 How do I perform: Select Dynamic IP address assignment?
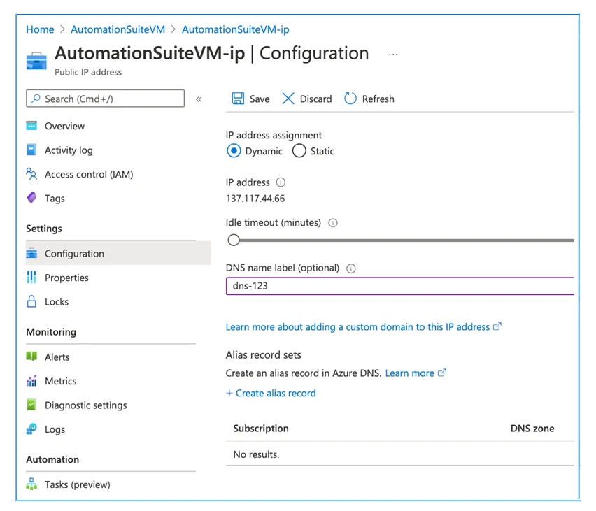point(234,151)
